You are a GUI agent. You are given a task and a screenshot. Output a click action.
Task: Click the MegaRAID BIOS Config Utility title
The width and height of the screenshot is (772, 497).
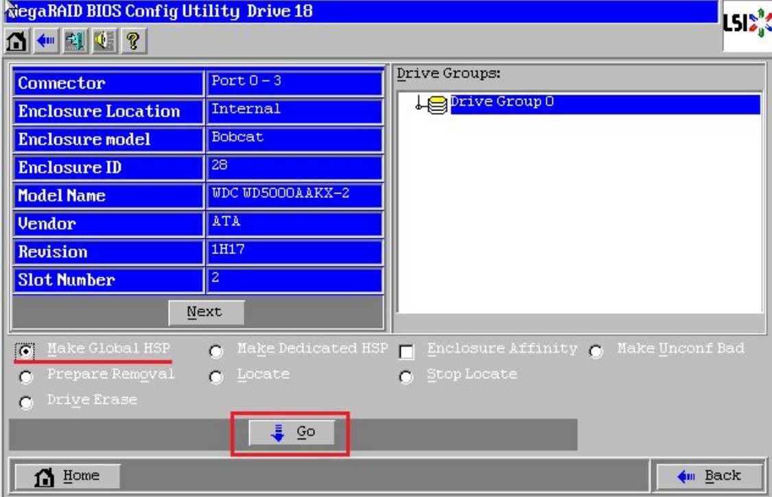pyautogui.click(x=161, y=11)
